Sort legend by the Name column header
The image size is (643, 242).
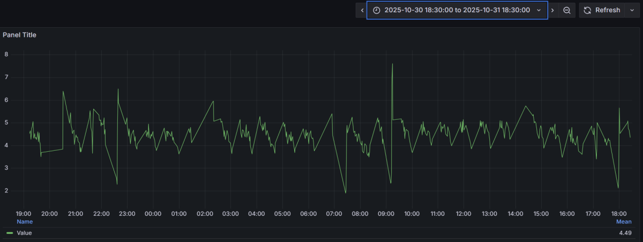coord(25,221)
